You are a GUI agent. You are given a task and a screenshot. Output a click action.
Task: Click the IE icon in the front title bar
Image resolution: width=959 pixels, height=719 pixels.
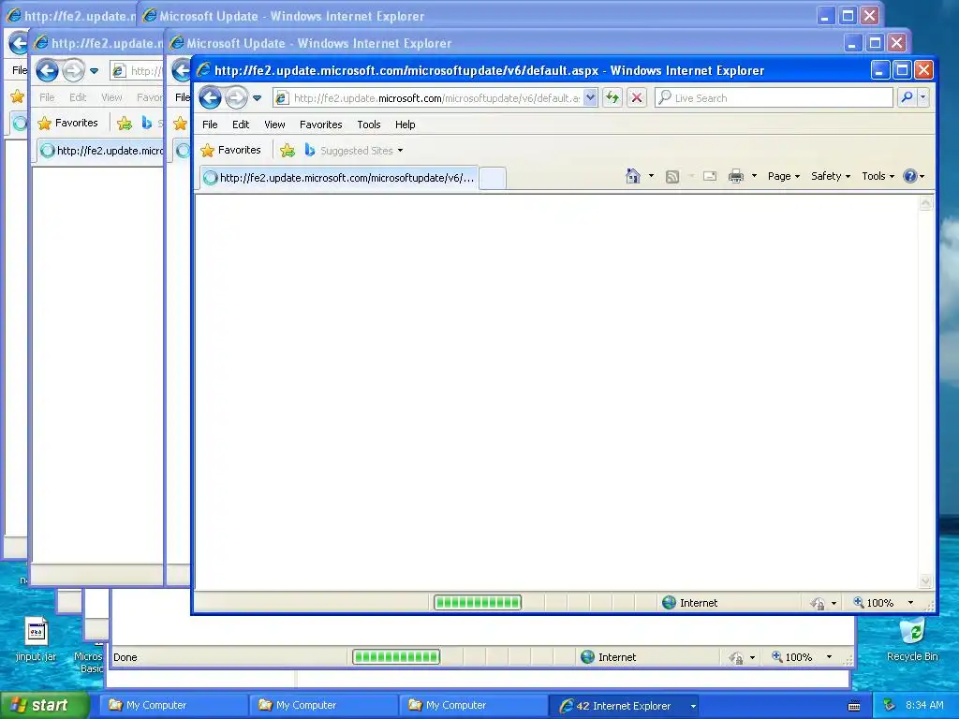[x=204, y=70]
